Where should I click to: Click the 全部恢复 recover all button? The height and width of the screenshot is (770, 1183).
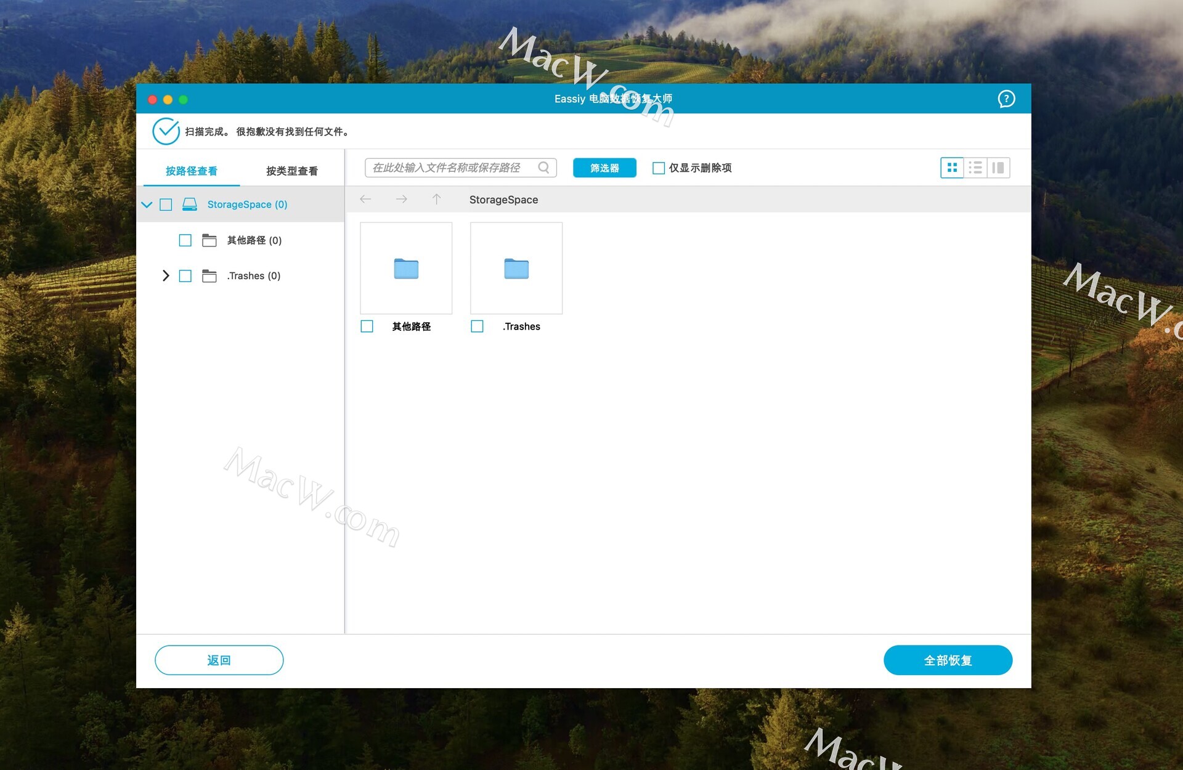(948, 660)
